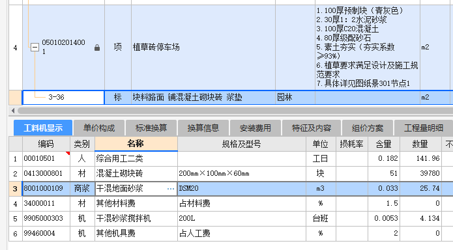
Task: Collapse the tree node for item 050102014001
Action: pos(35,47)
